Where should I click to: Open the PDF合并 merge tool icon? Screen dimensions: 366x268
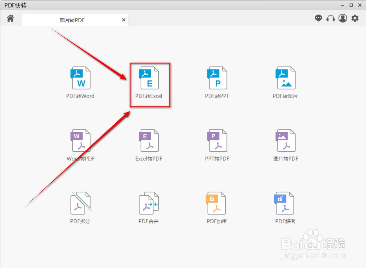tap(149, 203)
